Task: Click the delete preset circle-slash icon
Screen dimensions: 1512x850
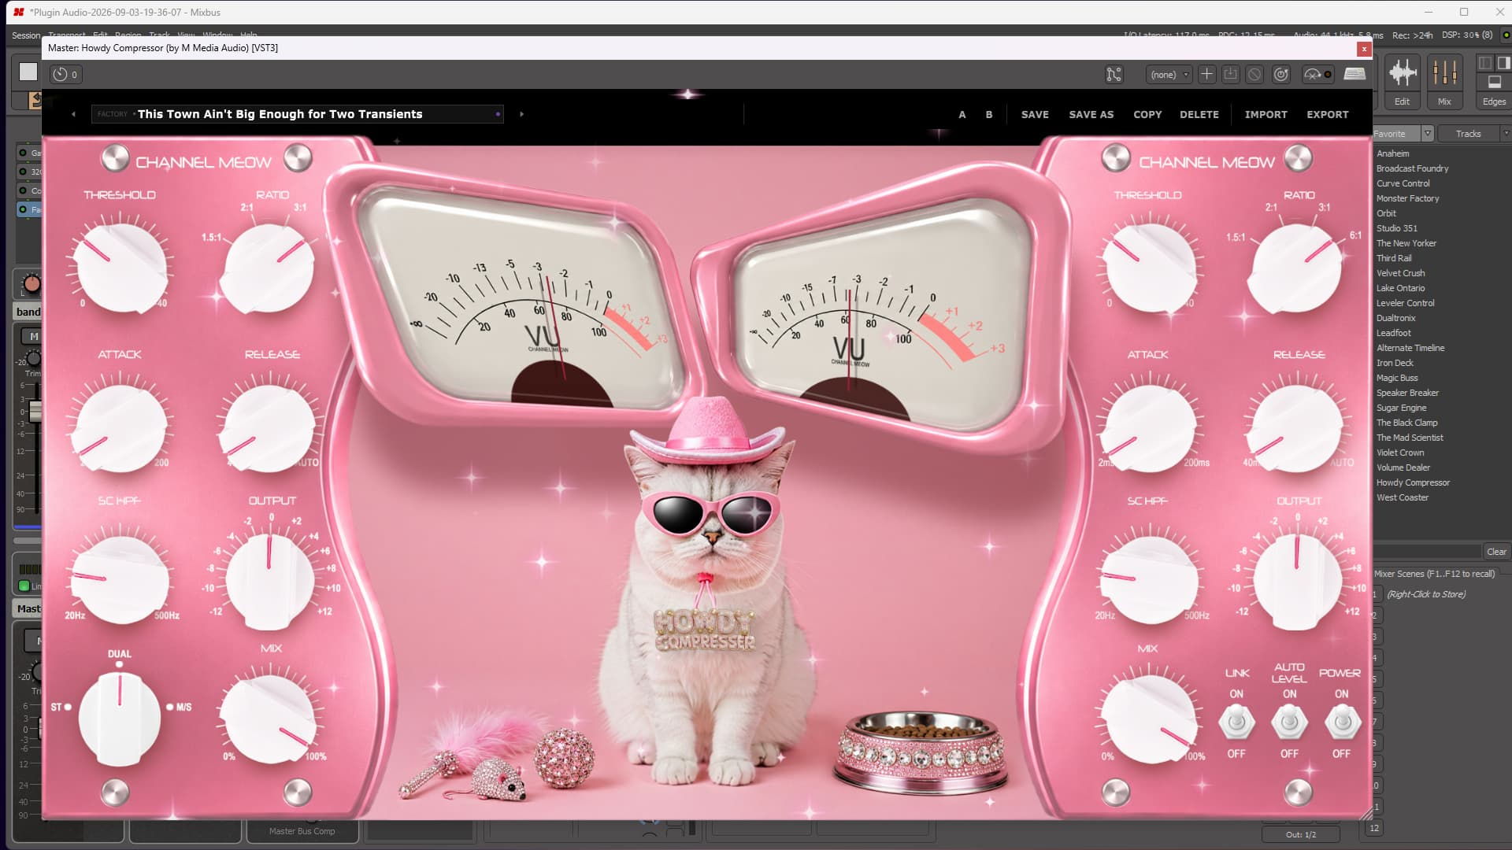Action: [1254, 74]
